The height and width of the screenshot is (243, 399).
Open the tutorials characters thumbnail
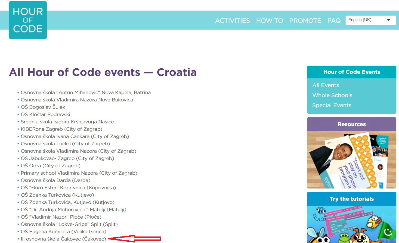tap(352, 225)
